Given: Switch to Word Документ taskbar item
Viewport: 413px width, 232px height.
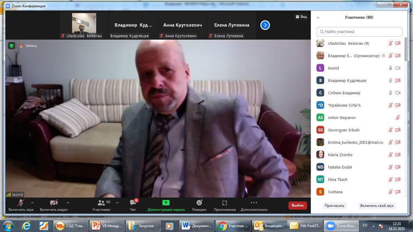Looking at the screenshot, I should tap(197, 226).
